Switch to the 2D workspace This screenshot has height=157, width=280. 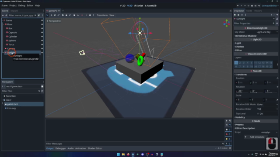click(x=123, y=6)
